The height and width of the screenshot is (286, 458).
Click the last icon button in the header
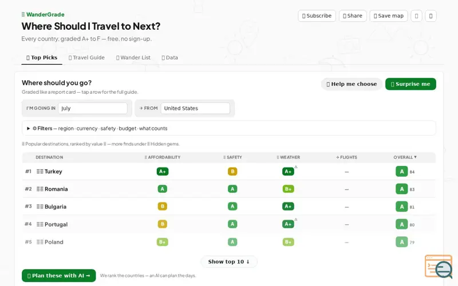click(x=431, y=16)
